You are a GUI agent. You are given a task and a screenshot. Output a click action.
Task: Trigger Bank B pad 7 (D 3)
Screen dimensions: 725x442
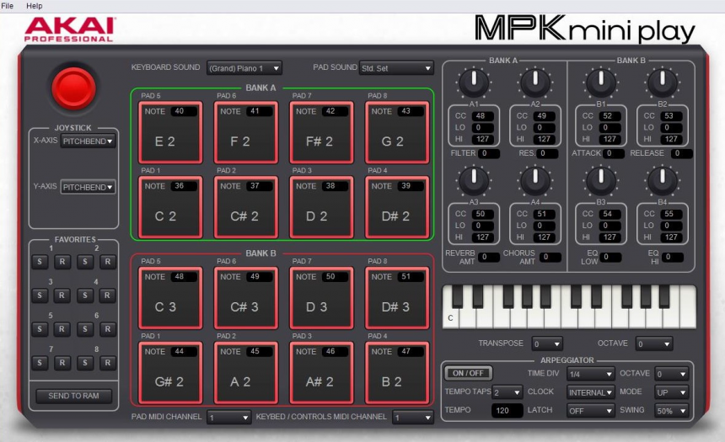point(322,298)
